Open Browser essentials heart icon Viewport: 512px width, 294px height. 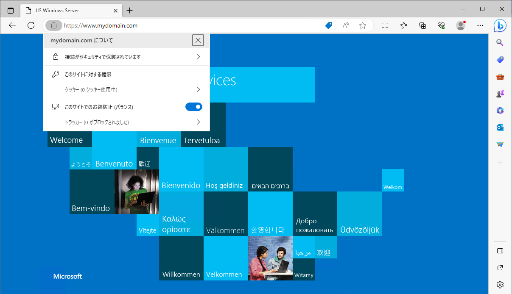442,25
